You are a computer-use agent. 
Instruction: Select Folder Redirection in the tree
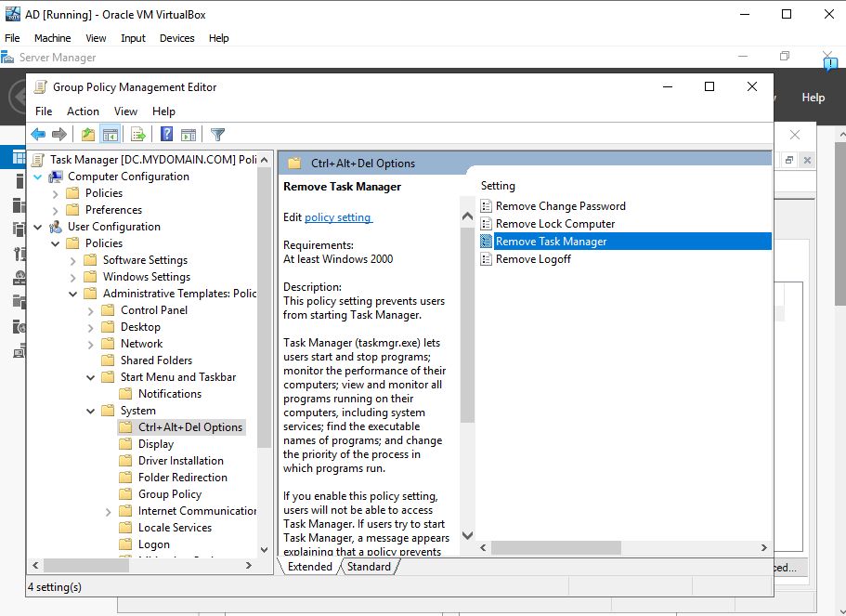pos(183,478)
